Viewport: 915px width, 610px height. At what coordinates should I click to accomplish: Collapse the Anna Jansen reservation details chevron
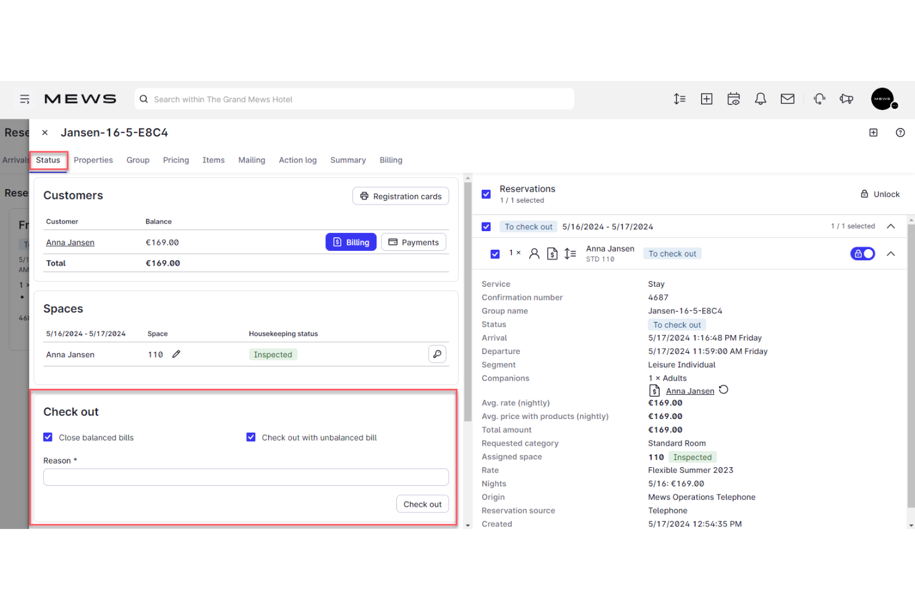click(891, 253)
